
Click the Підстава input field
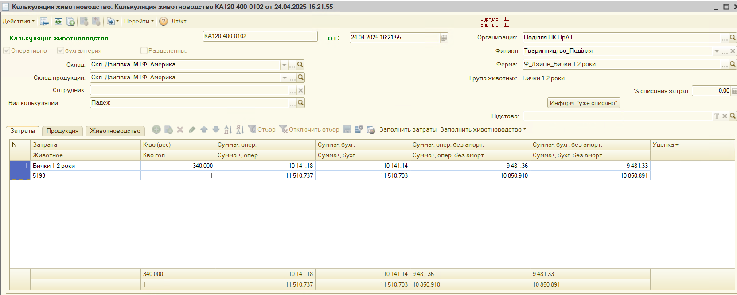(617, 116)
